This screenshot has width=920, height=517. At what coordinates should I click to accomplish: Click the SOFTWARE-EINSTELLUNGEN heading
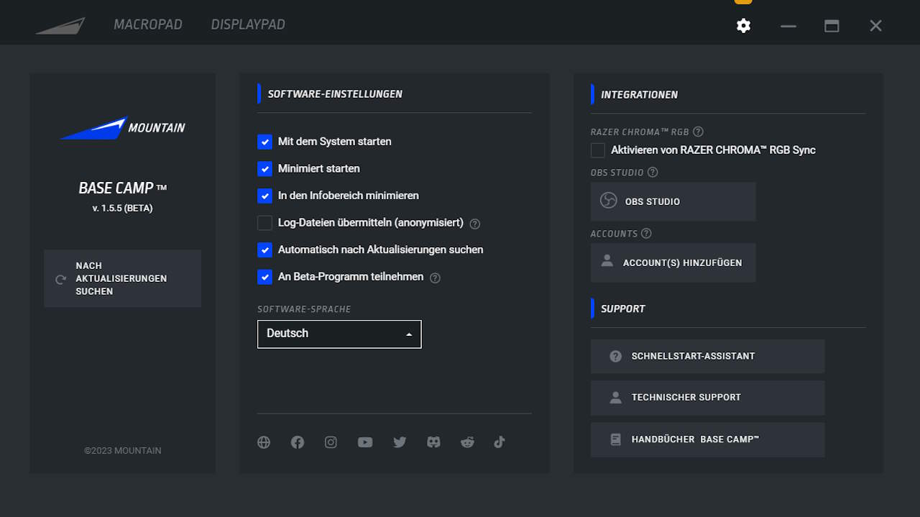point(335,94)
